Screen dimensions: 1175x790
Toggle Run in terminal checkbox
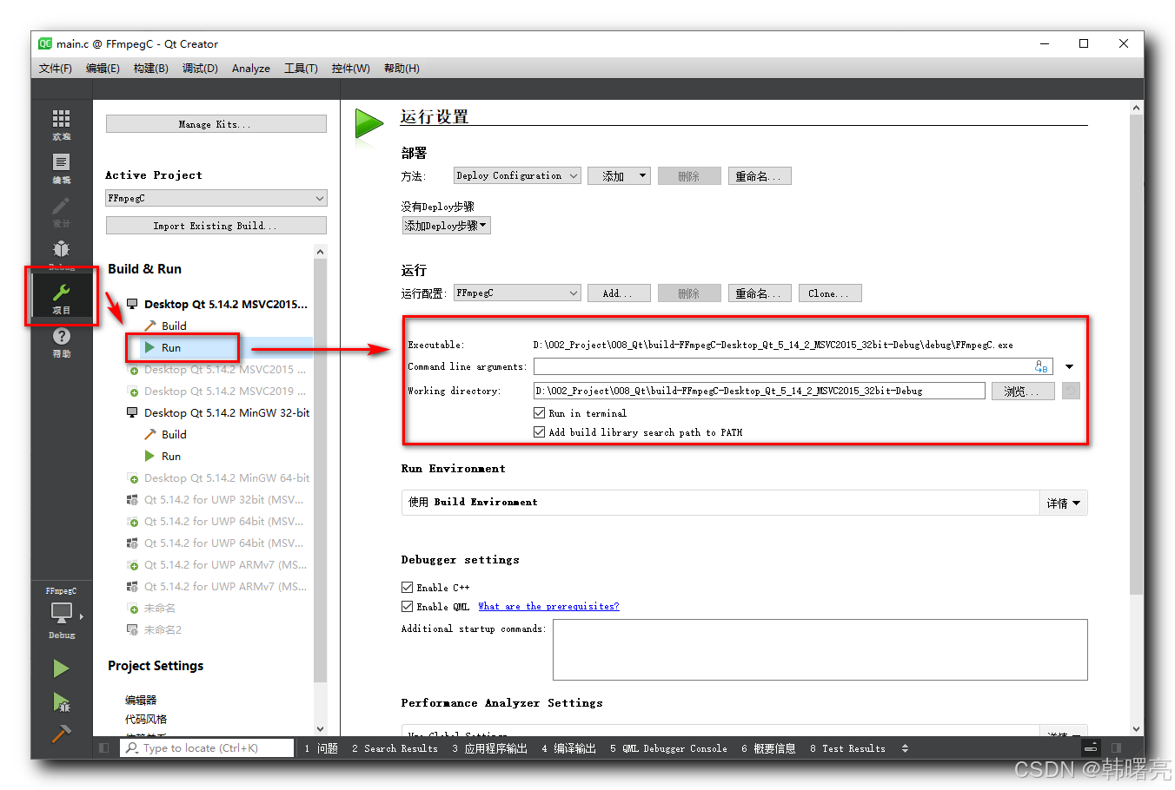tap(539, 413)
